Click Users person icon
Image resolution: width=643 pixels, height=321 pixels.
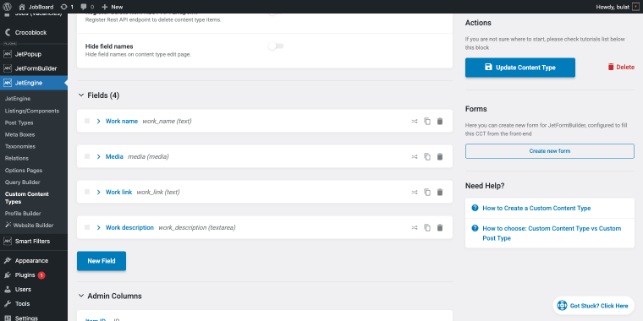[x=8, y=290]
